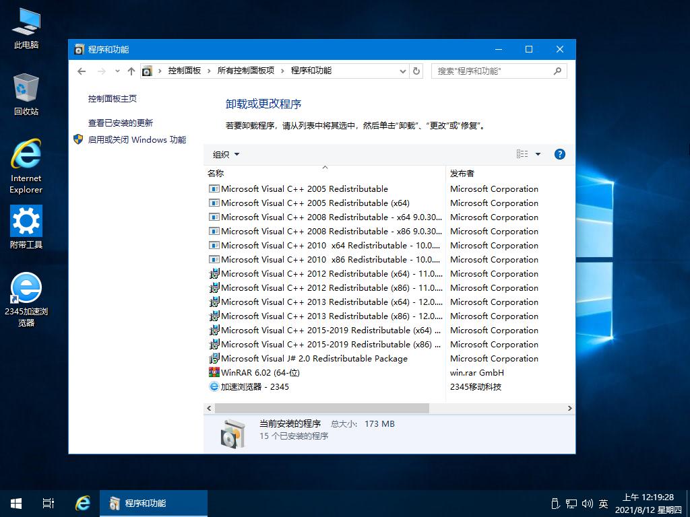This screenshot has width=690, height=517.
Task: Switch input language via 英 indicator
Action: [x=603, y=504]
